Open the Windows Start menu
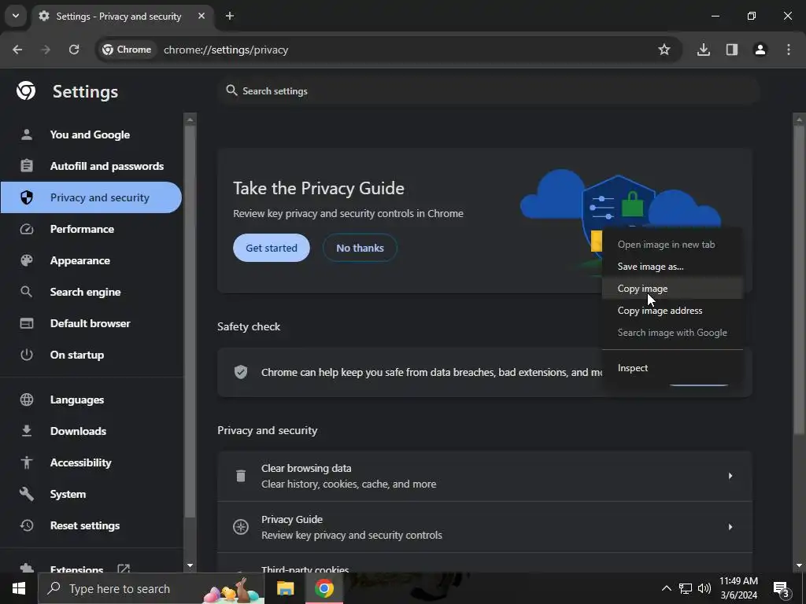The width and height of the screenshot is (806, 604). pos(19,588)
